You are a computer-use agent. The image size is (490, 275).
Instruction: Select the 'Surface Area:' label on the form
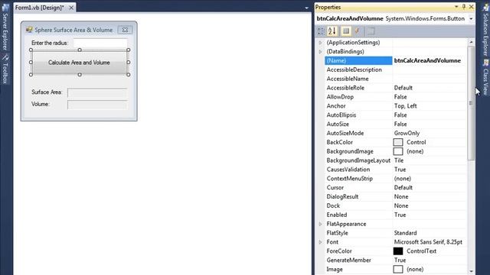[47, 92]
